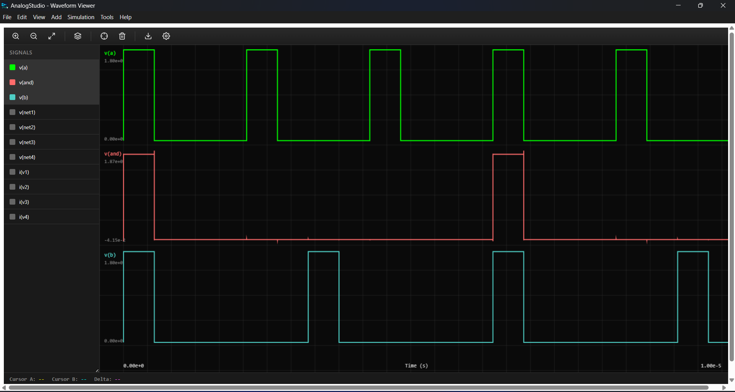The height and width of the screenshot is (392, 735).
Task: Toggle the v(b) signal swatch
Action: (13, 97)
